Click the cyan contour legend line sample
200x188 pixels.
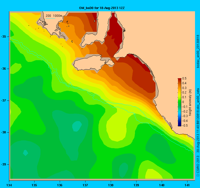point(50,18)
